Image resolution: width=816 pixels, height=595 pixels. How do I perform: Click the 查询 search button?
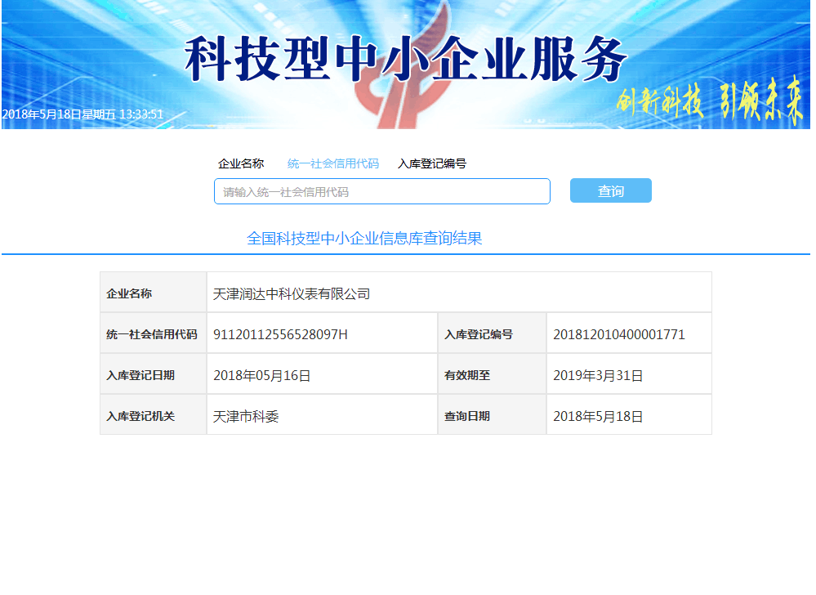610,190
